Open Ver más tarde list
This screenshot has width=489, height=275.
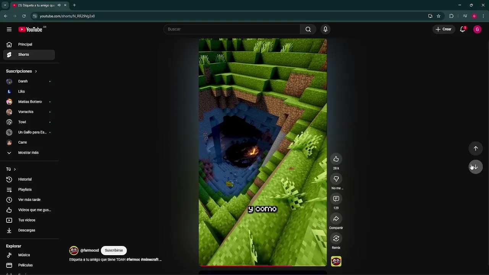pyautogui.click(x=29, y=200)
